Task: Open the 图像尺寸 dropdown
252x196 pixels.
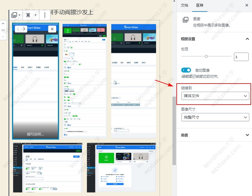Action: [215, 117]
